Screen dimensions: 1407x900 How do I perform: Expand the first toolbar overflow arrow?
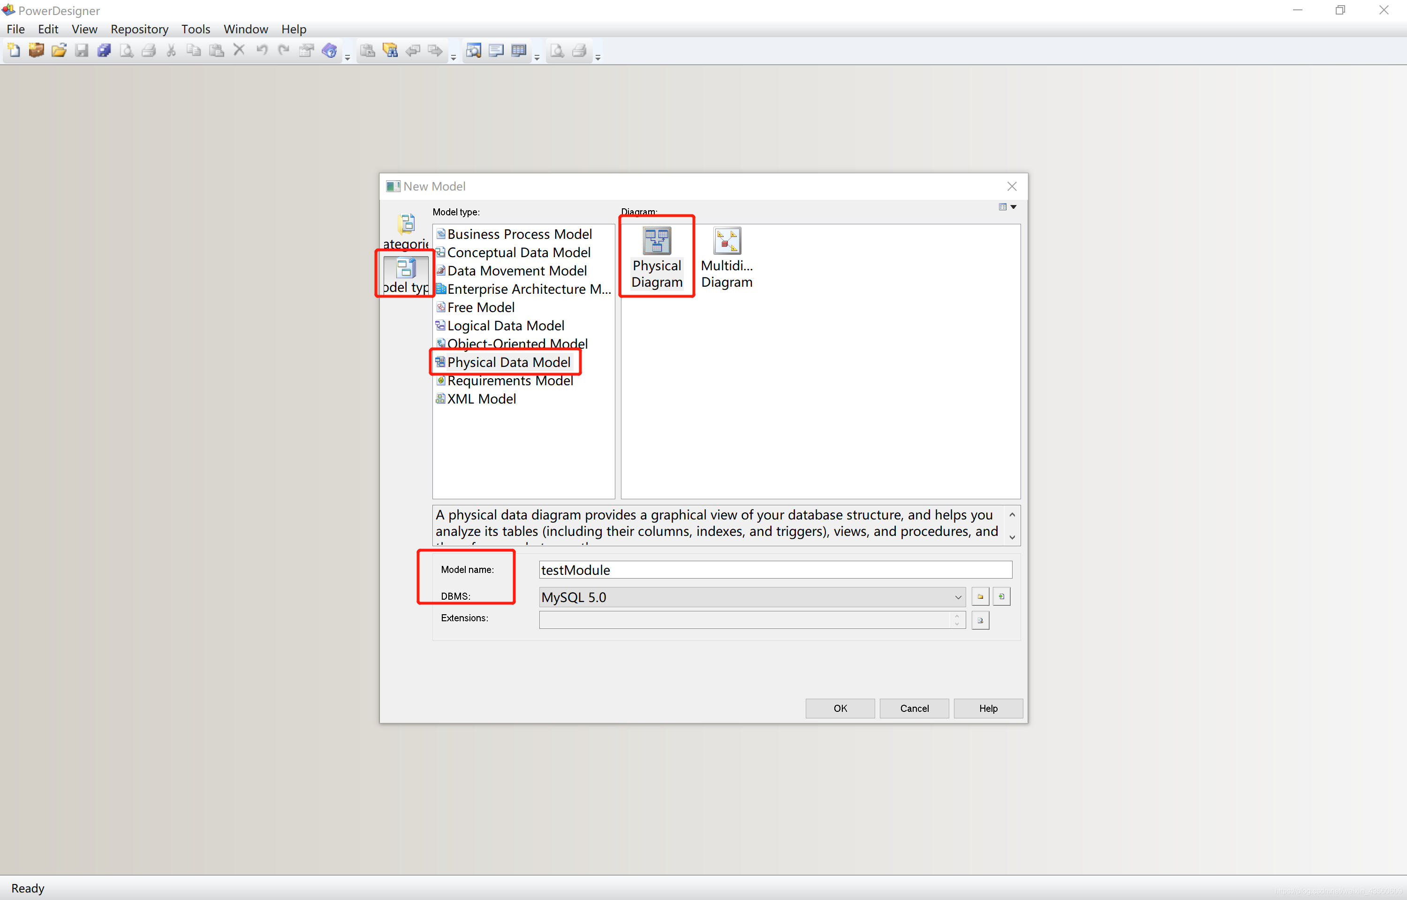click(348, 57)
